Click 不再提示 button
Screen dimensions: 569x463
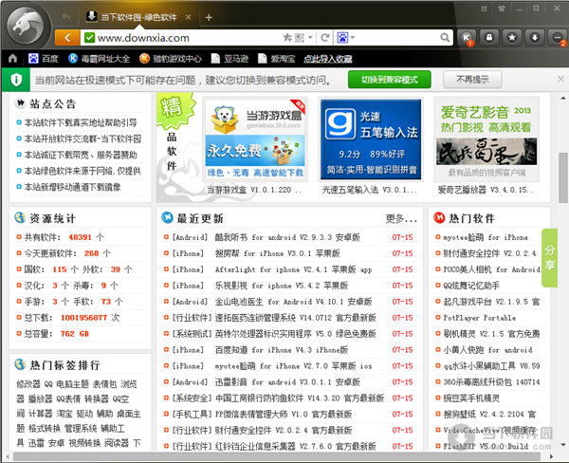472,80
